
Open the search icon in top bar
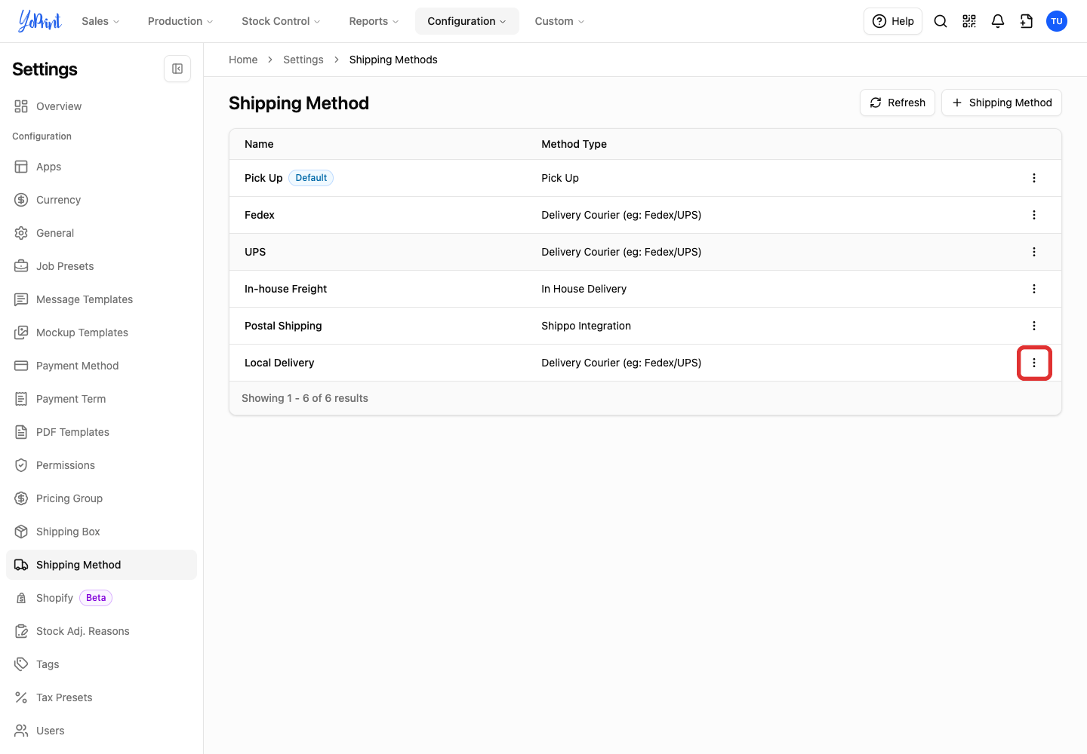[941, 21]
